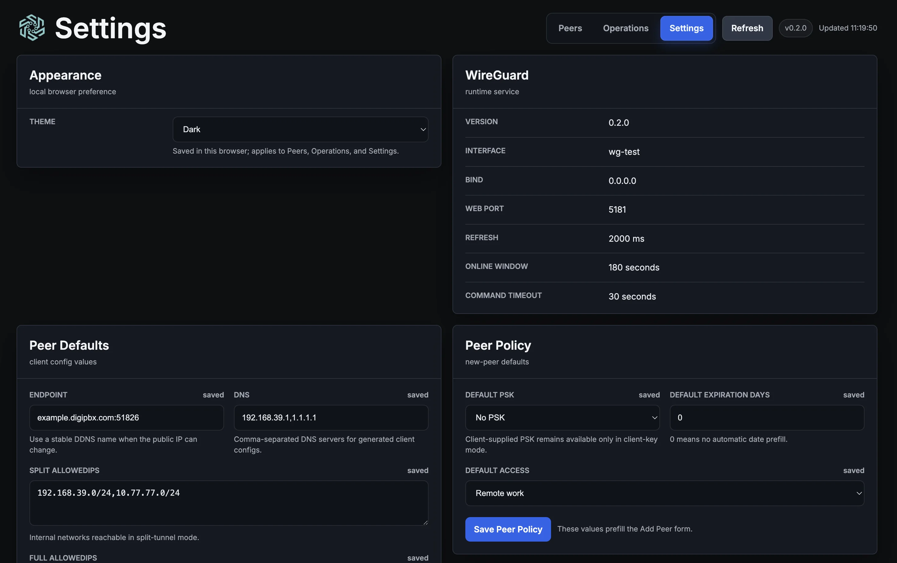Image resolution: width=897 pixels, height=563 pixels.
Task: Click the saved status next to DNS
Action: pos(418,395)
